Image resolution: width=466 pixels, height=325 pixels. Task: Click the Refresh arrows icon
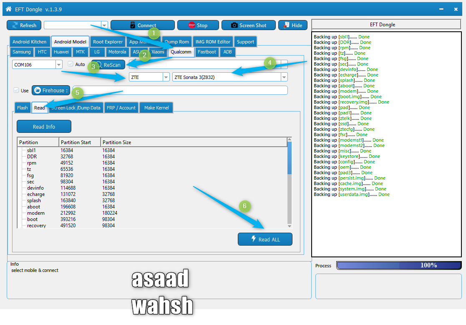pos(15,25)
